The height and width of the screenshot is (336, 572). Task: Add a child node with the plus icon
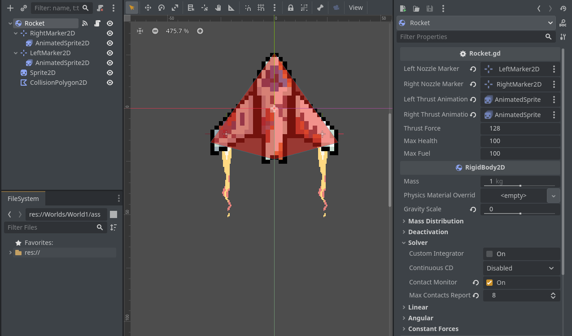(x=10, y=8)
